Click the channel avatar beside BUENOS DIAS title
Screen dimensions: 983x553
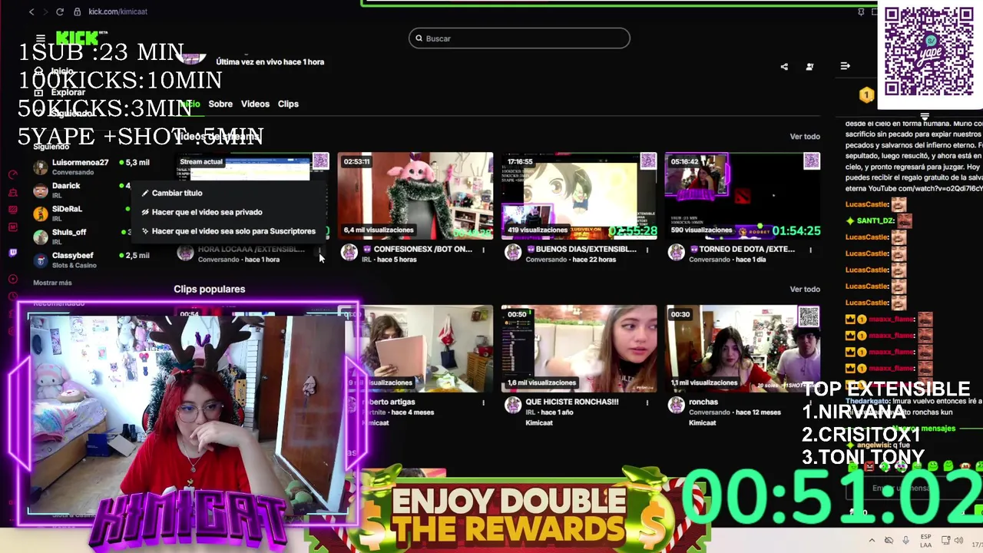[513, 253]
